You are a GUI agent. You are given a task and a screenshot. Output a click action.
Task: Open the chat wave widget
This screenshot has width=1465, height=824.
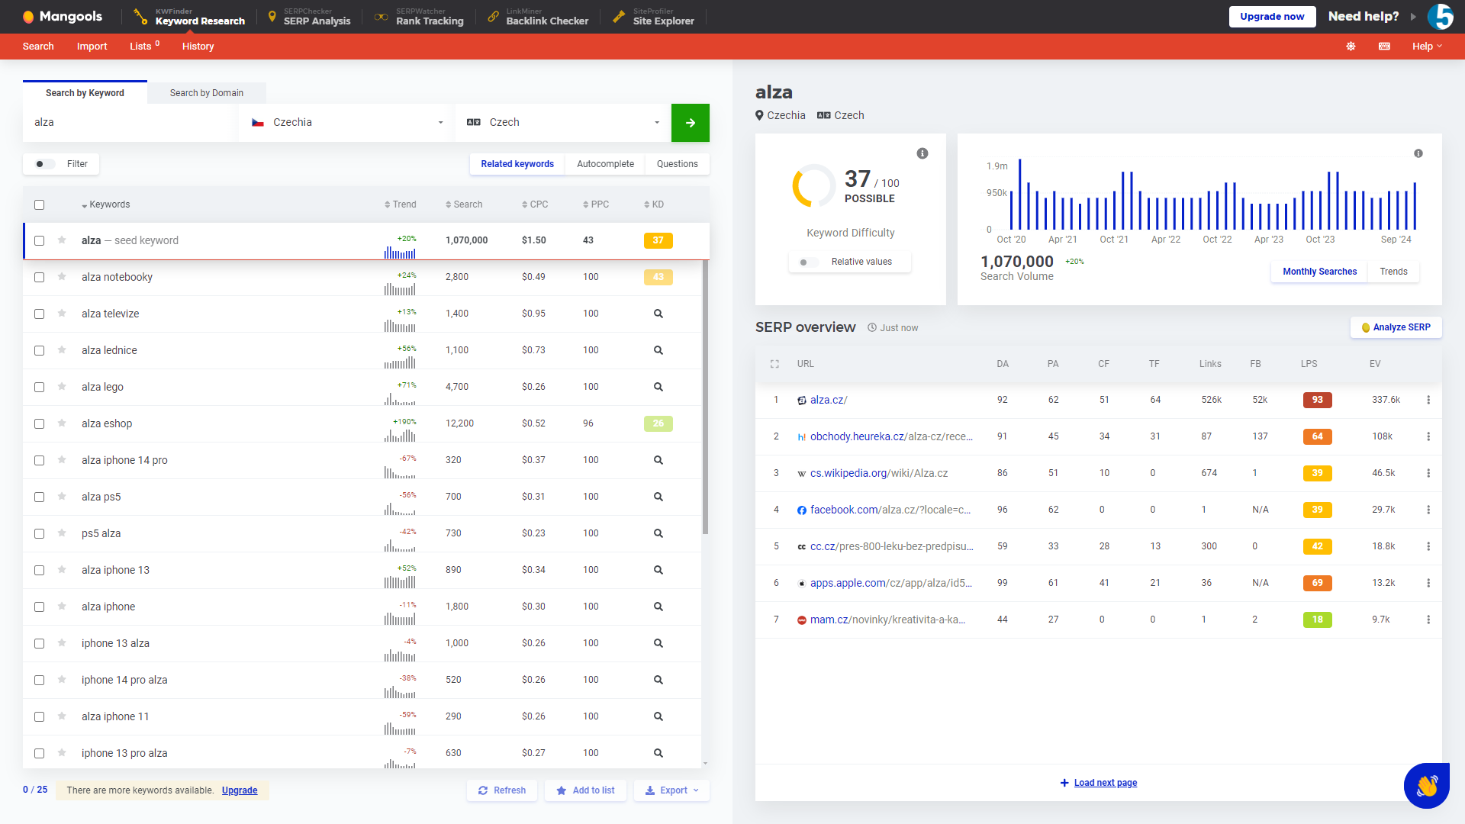(x=1426, y=785)
